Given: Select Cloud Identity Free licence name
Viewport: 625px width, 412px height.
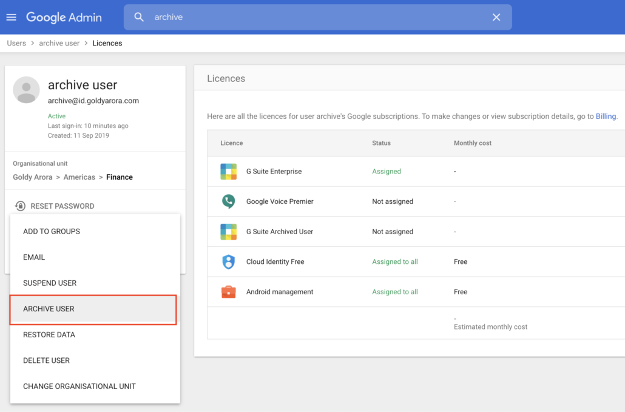Looking at the screenshot, I should [275, 262].
